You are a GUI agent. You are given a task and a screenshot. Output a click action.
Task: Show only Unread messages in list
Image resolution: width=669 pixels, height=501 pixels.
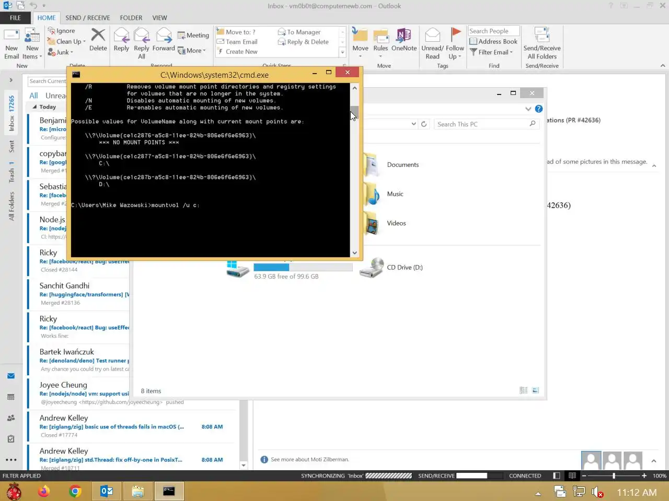56,96
